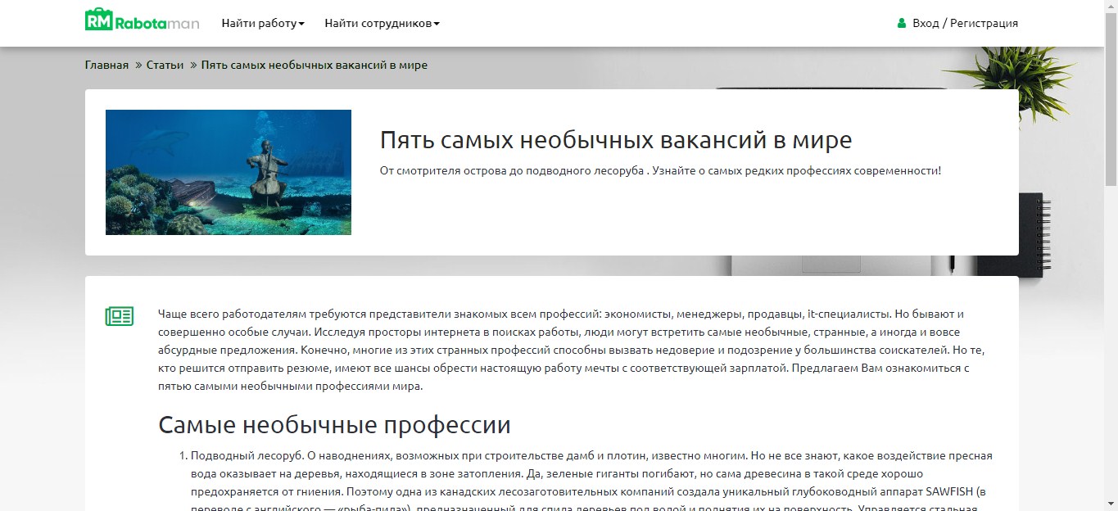This screenshot has height=511, width=1118.
Task: Click the Rabotaman logo
Action: point(142,20)
